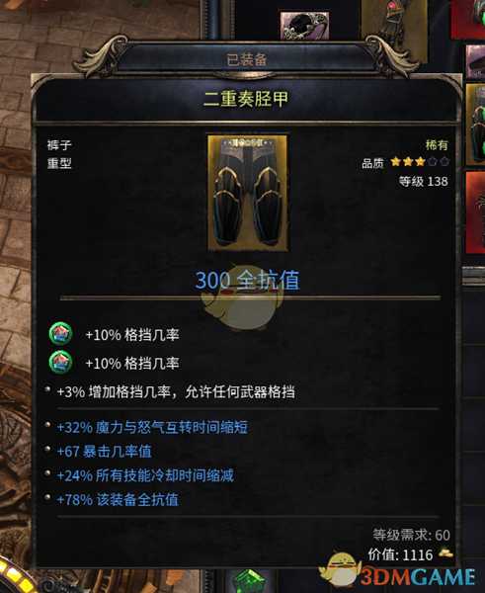Select the +24% 所有技能冷却时间缩减 attribute
Viewport: 485px width, 593px height.
tap(145, 475)
